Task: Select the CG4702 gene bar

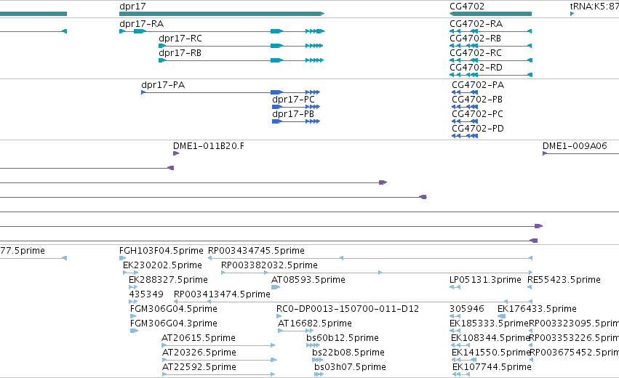Action: [490, 14]
